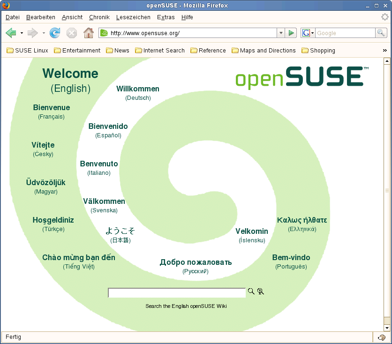Click the Google search input field
This screenshot has width=392, height=344.
(x=345, y=33)
